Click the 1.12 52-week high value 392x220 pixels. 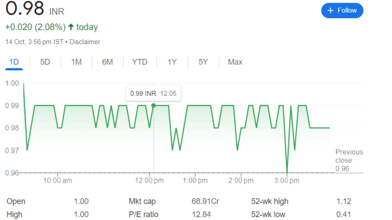344,201
